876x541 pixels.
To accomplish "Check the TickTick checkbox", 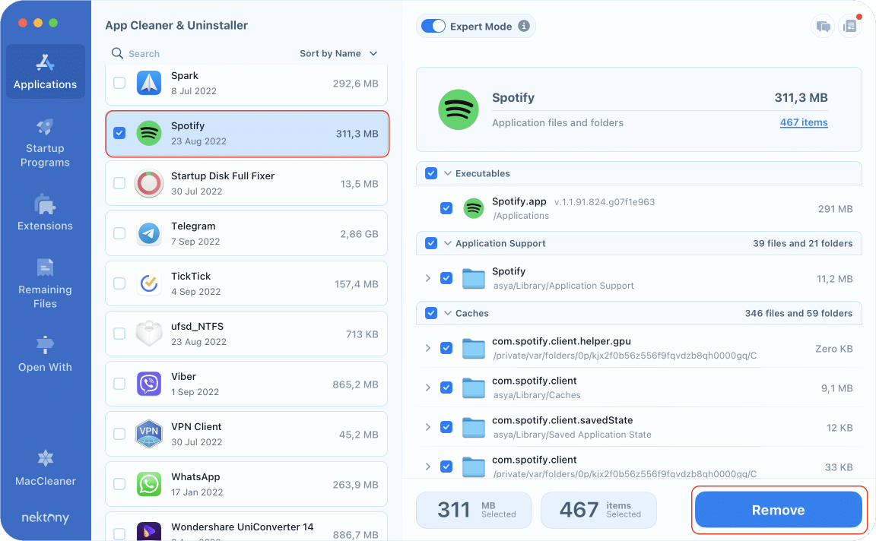I will coord(119,283).
